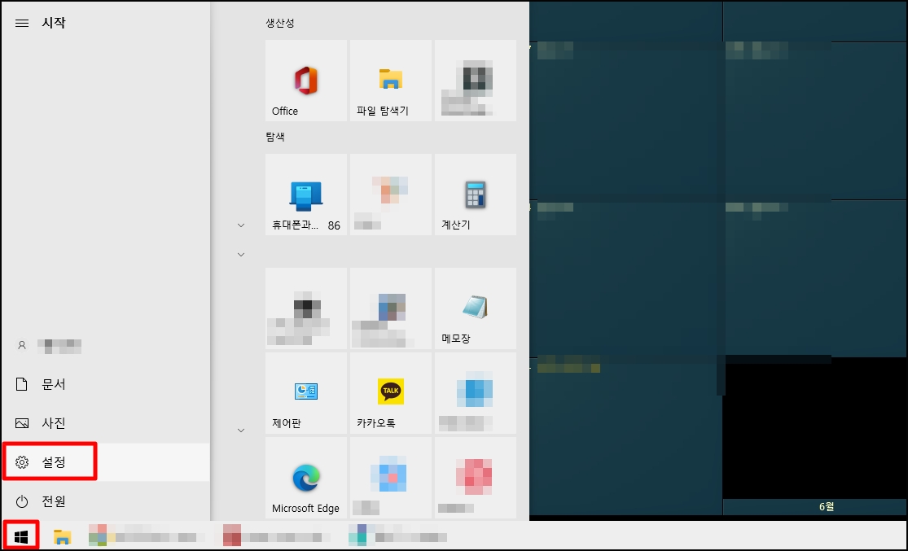Open 사진 from the Start sidebar
This screenshot has height=551, width=908.
(49, 422)
